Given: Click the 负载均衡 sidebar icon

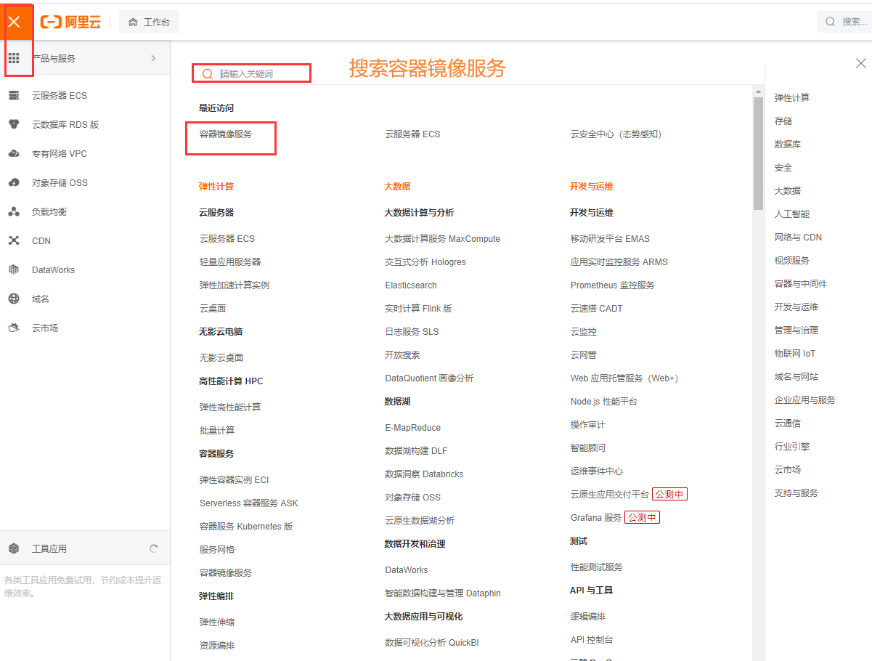Looking at the screenshot, I should (14, 211).
